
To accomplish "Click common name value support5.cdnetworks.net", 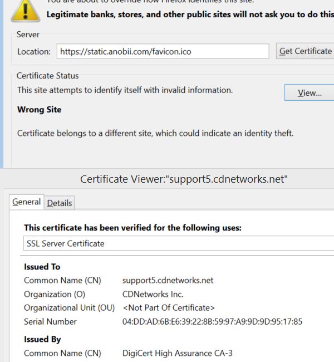I will tap(168, 280).
